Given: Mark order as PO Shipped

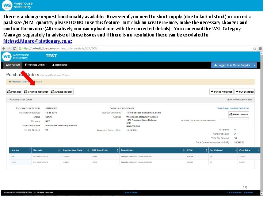Looking at the screenshot, I should (244, 92).
